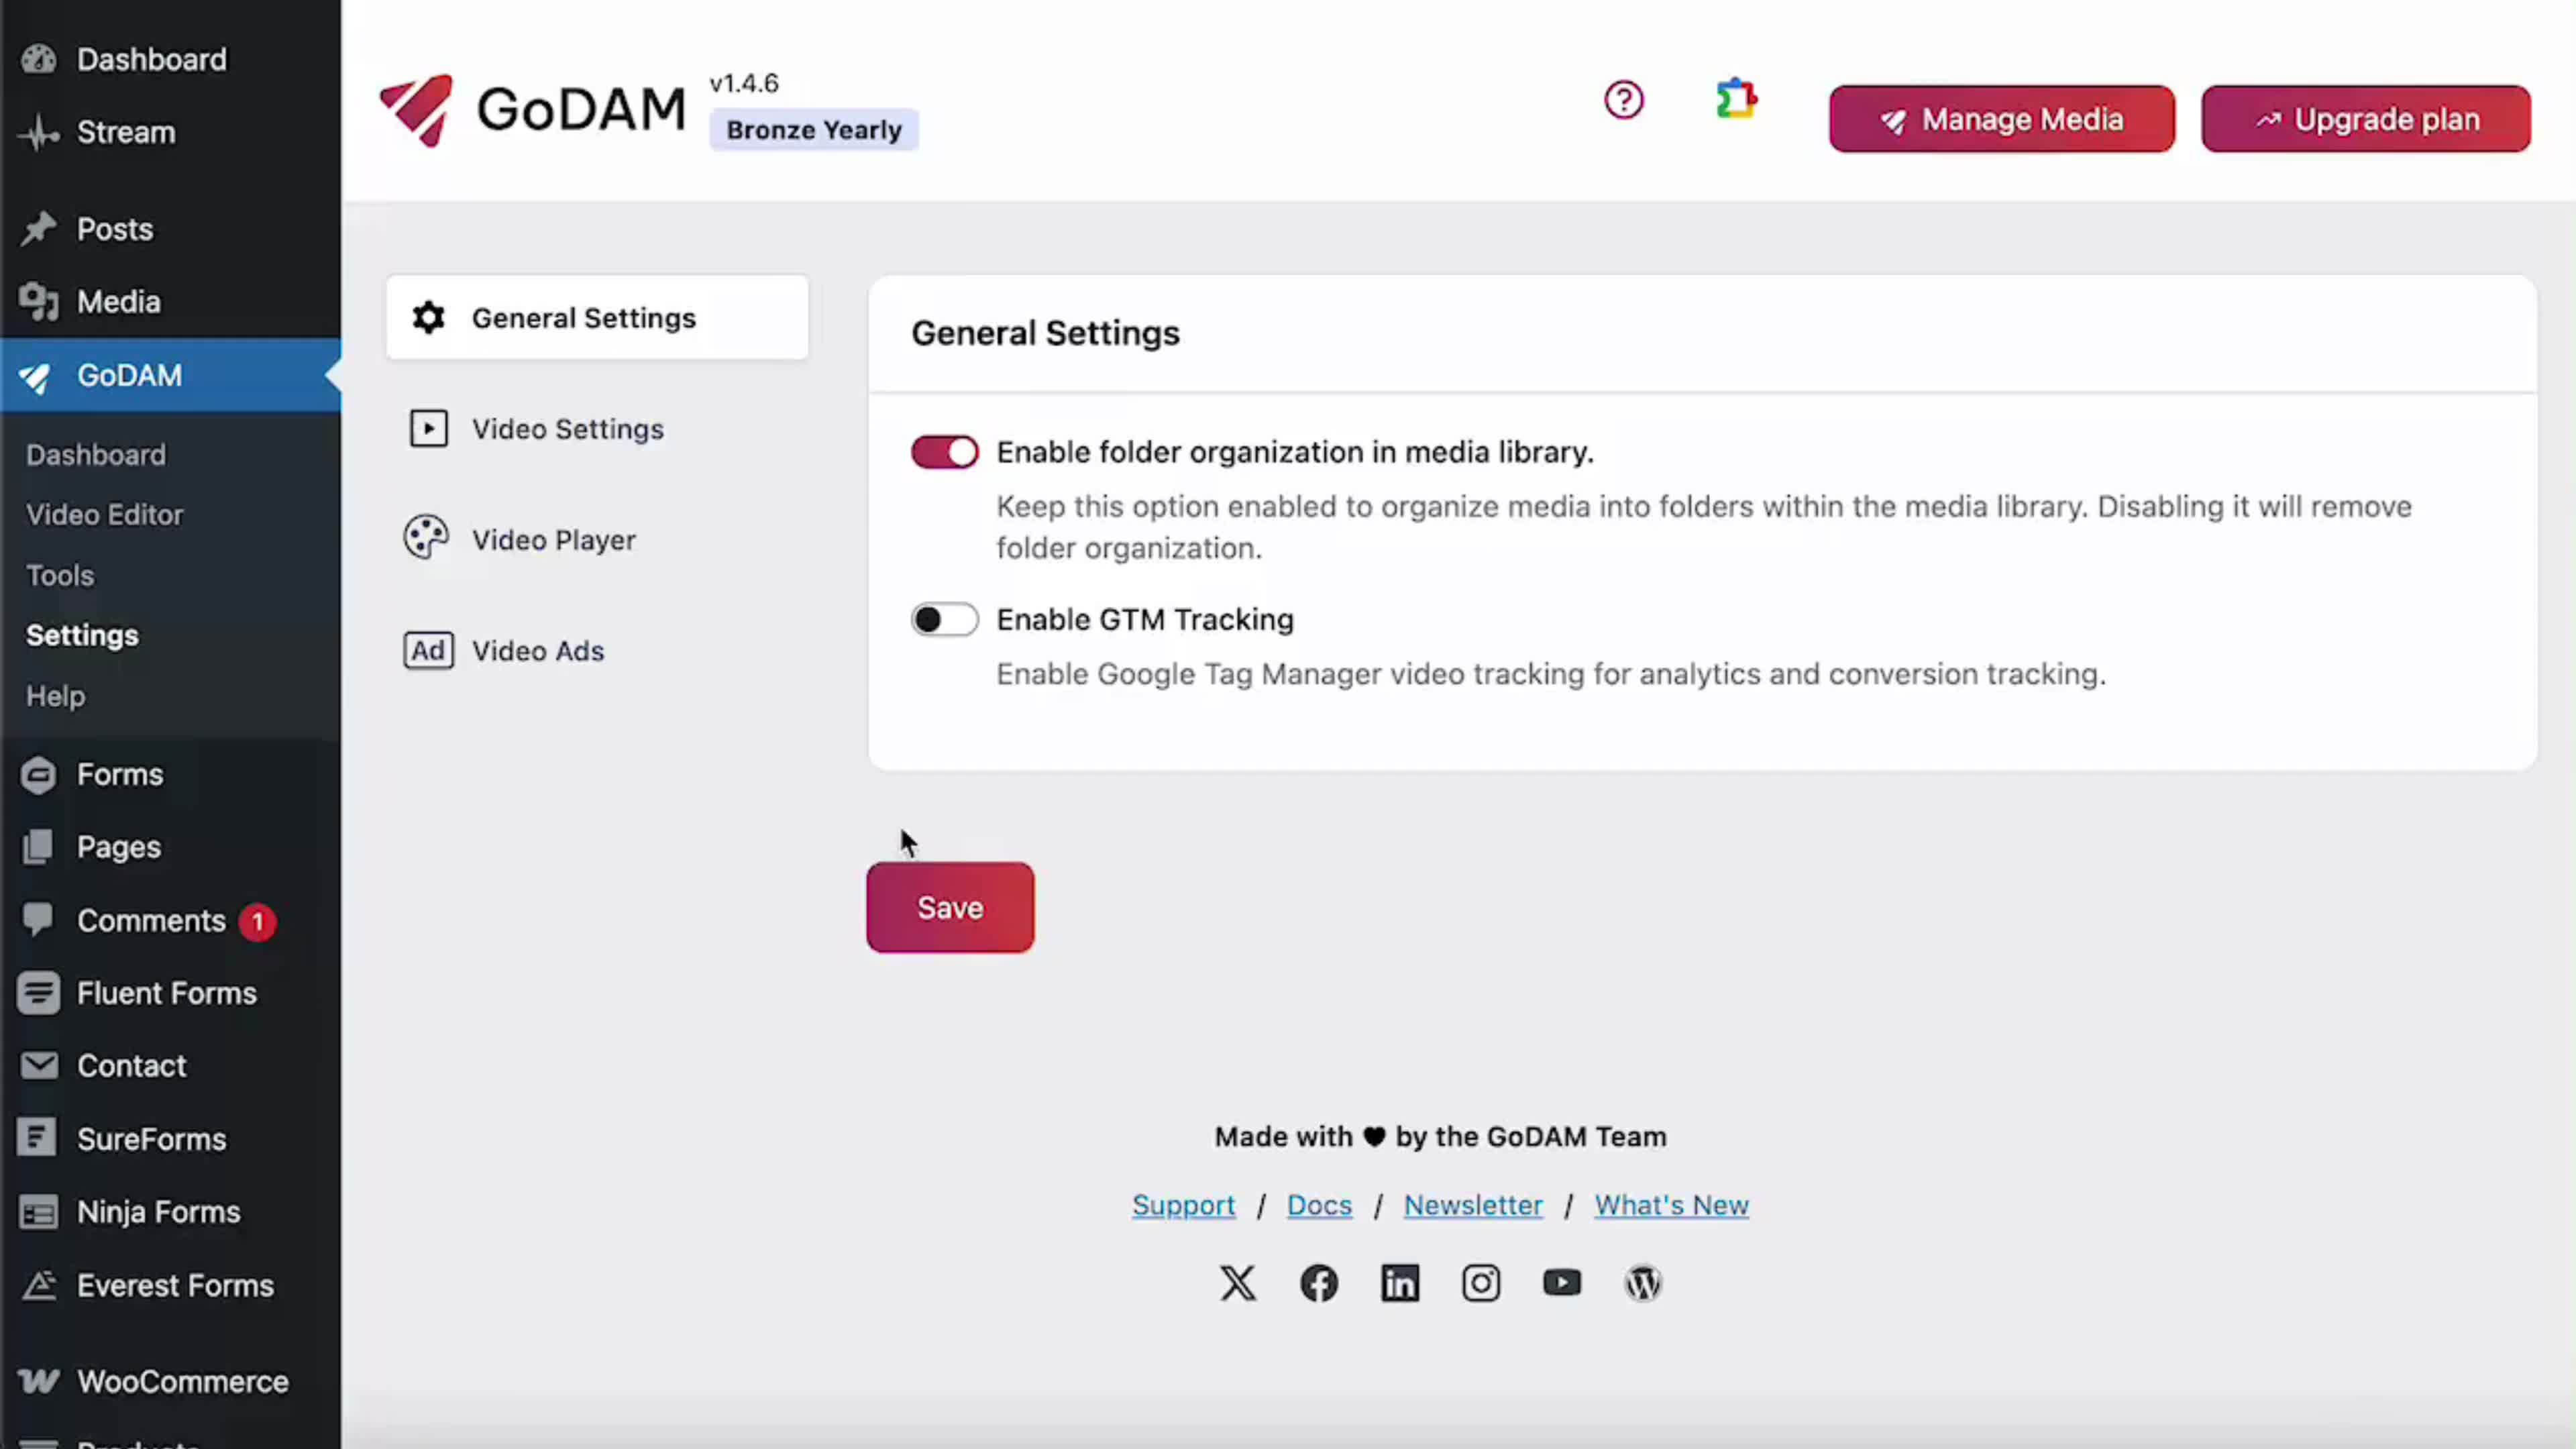
Task: Enable GTM Tracking
Action: 944,619
